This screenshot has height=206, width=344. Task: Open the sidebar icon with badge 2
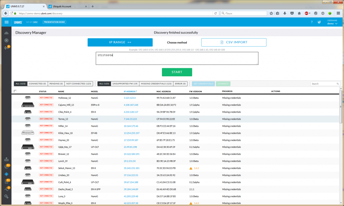click(x=6, y=189)
